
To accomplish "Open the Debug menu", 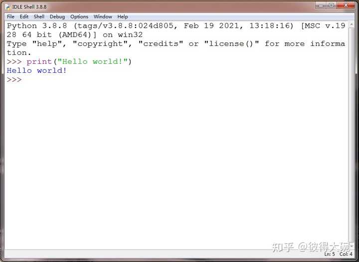I will pyautogui.click(x=57, y=17).
